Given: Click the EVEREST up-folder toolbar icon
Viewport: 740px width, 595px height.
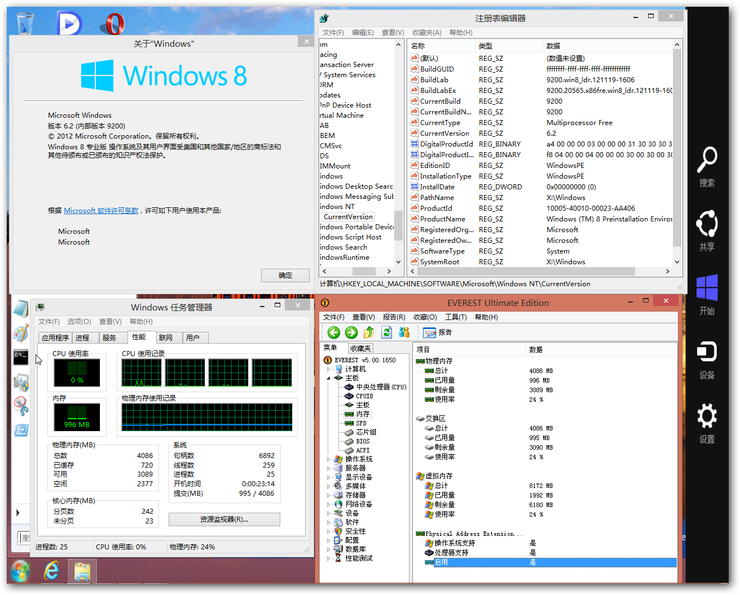Looking at the screenshot, I should point(369,332).
